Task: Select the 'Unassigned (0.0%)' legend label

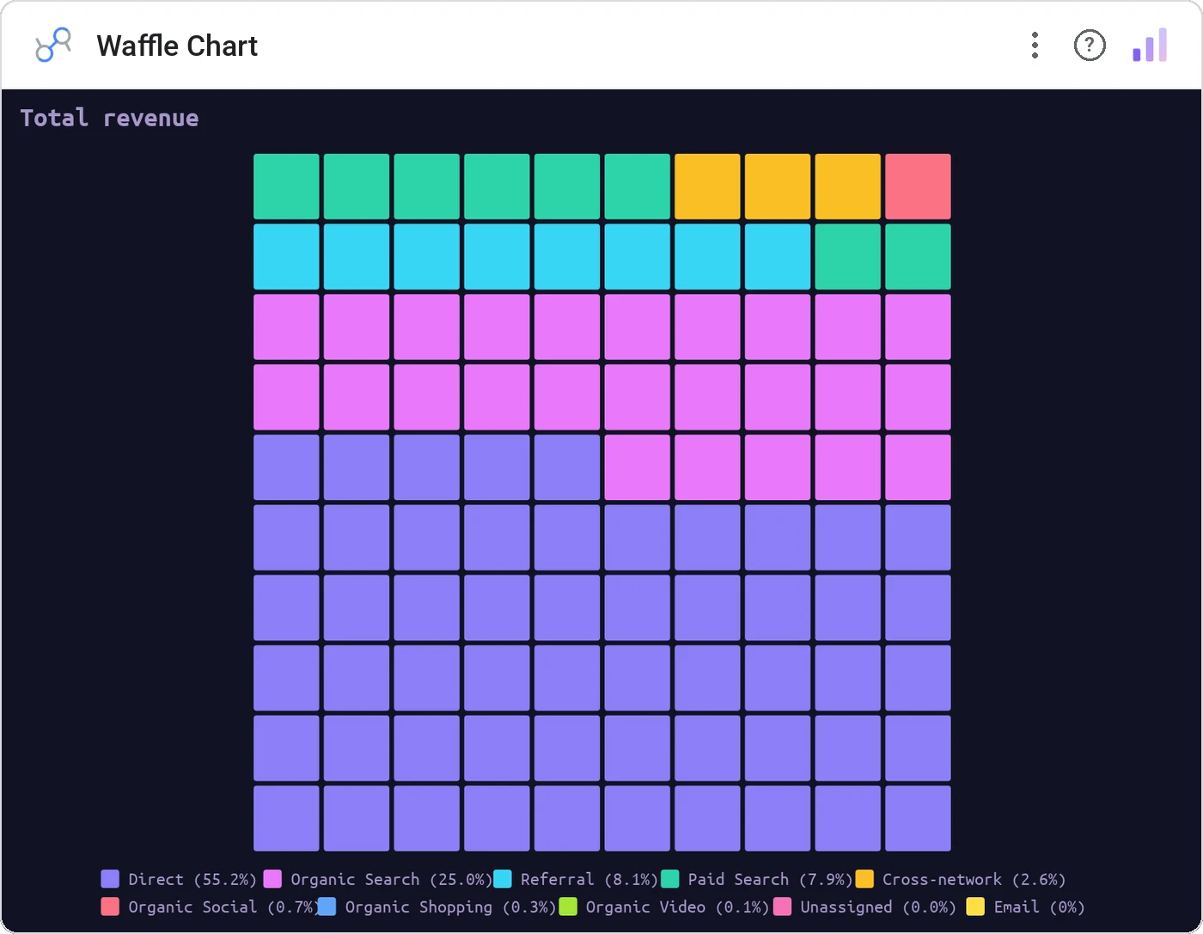Action: pyautogui.click(x=878, y=907)
